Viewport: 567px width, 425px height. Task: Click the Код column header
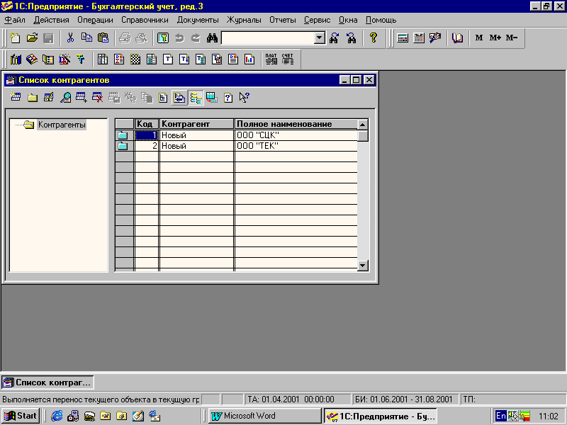point(147,124)
